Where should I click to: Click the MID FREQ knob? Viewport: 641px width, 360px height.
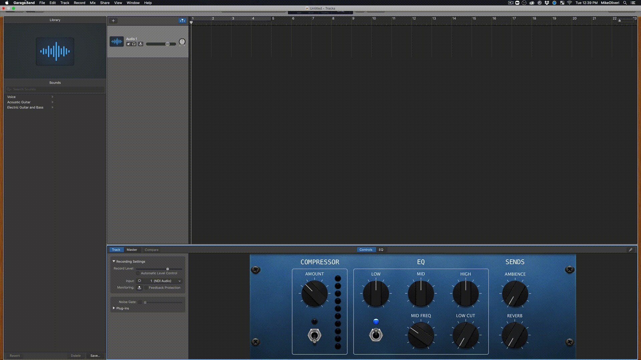pyautogui.click(x=421, y=335)
